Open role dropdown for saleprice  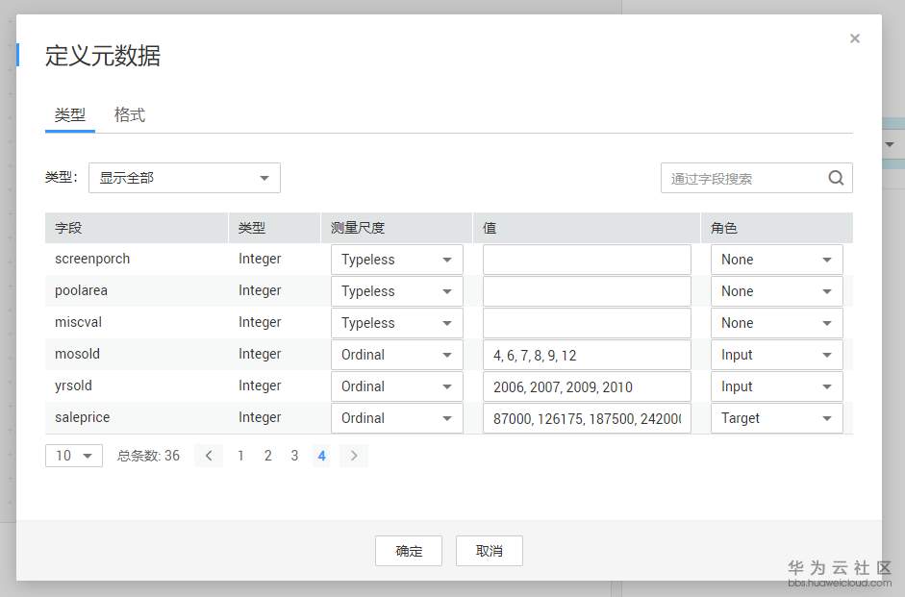[x=776, y=418]
